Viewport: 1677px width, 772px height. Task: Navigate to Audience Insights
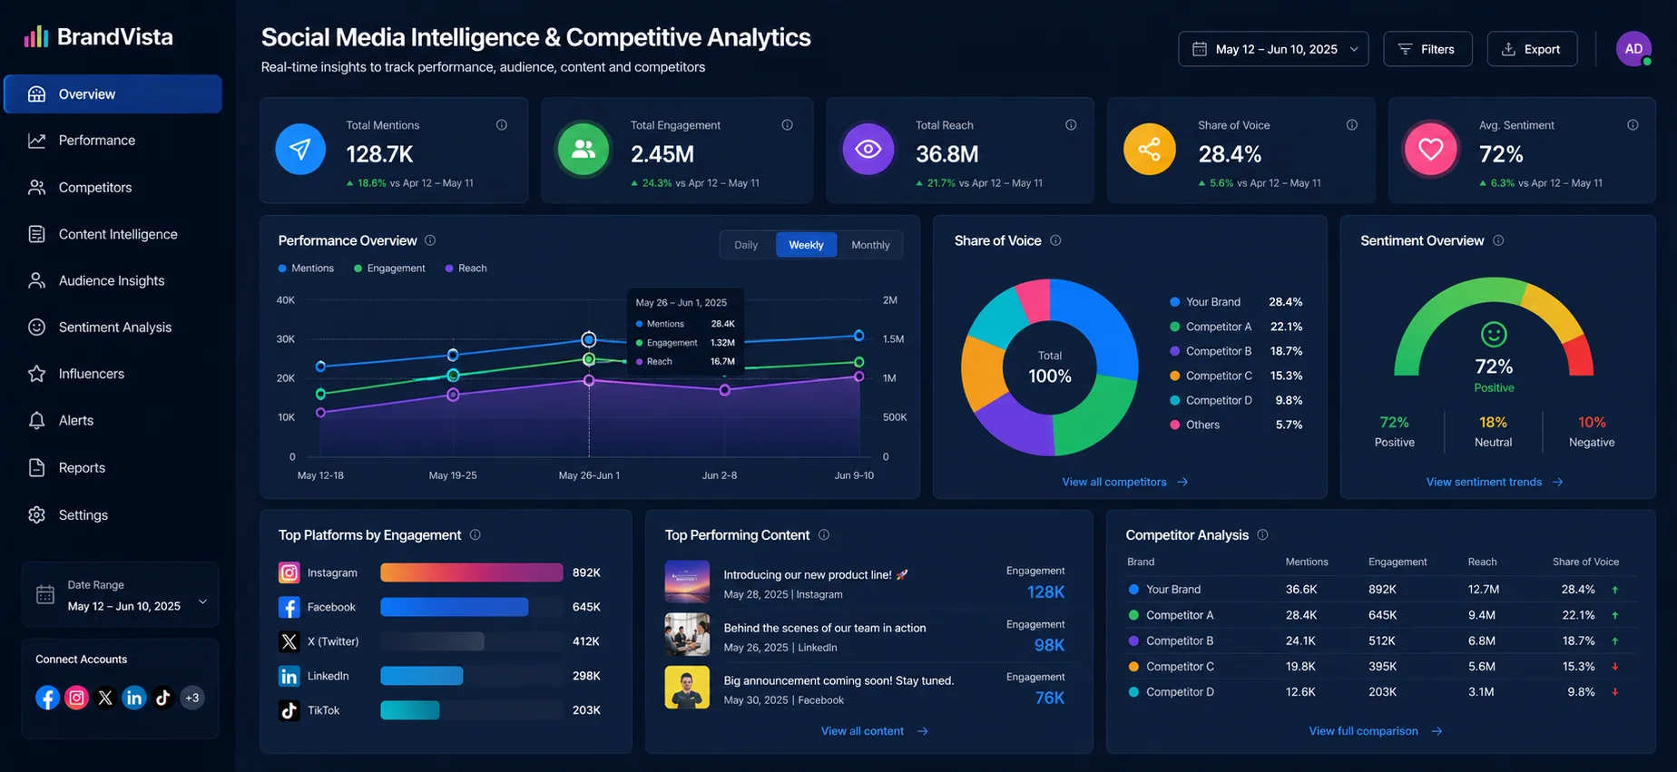[113, 281]
